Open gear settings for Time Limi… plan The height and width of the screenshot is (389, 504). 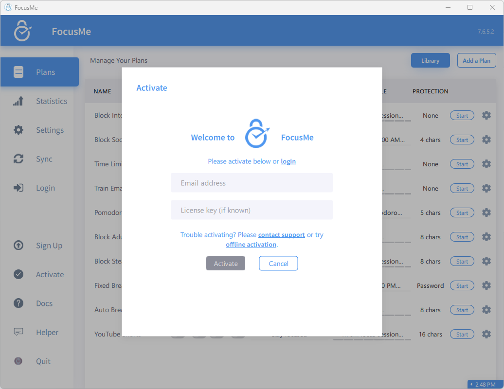click(486, 164)
